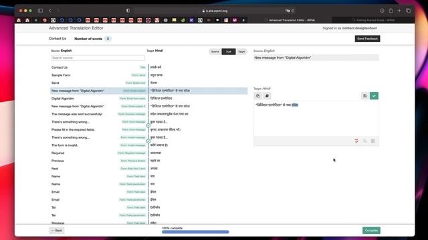Click the word count badge showing 0
The width and height of the screenshot is (428, 240).
click(108, 39)
